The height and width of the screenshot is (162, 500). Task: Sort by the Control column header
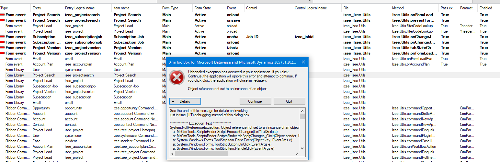tap(252, 8)
